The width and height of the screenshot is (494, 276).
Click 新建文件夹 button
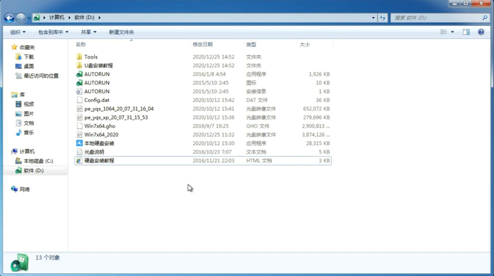coord(121,32)
